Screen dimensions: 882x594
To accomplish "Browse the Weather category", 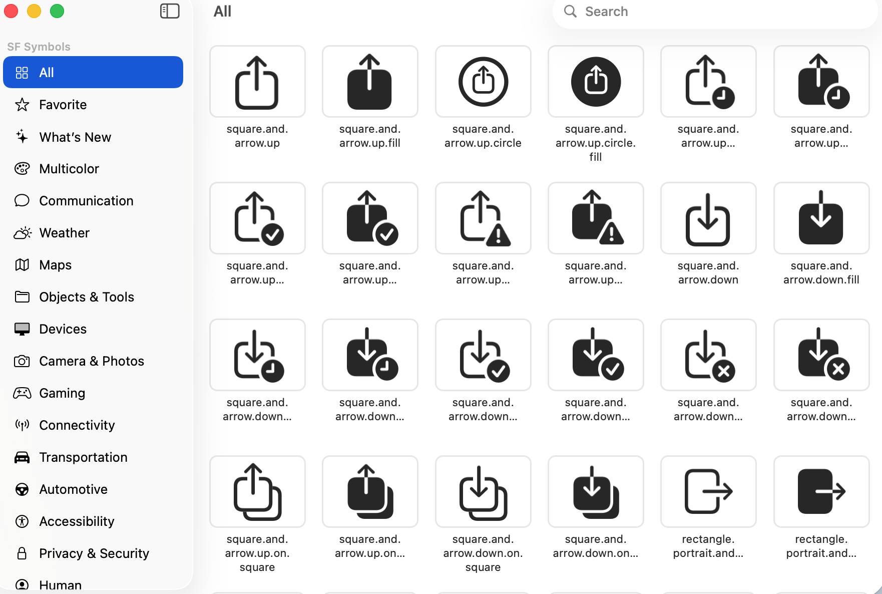I will [93, 233].
